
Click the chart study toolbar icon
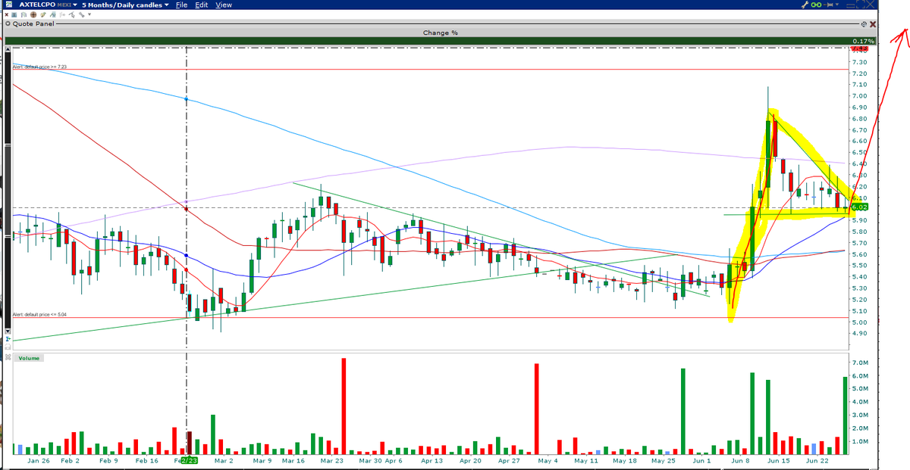point(53,14)
